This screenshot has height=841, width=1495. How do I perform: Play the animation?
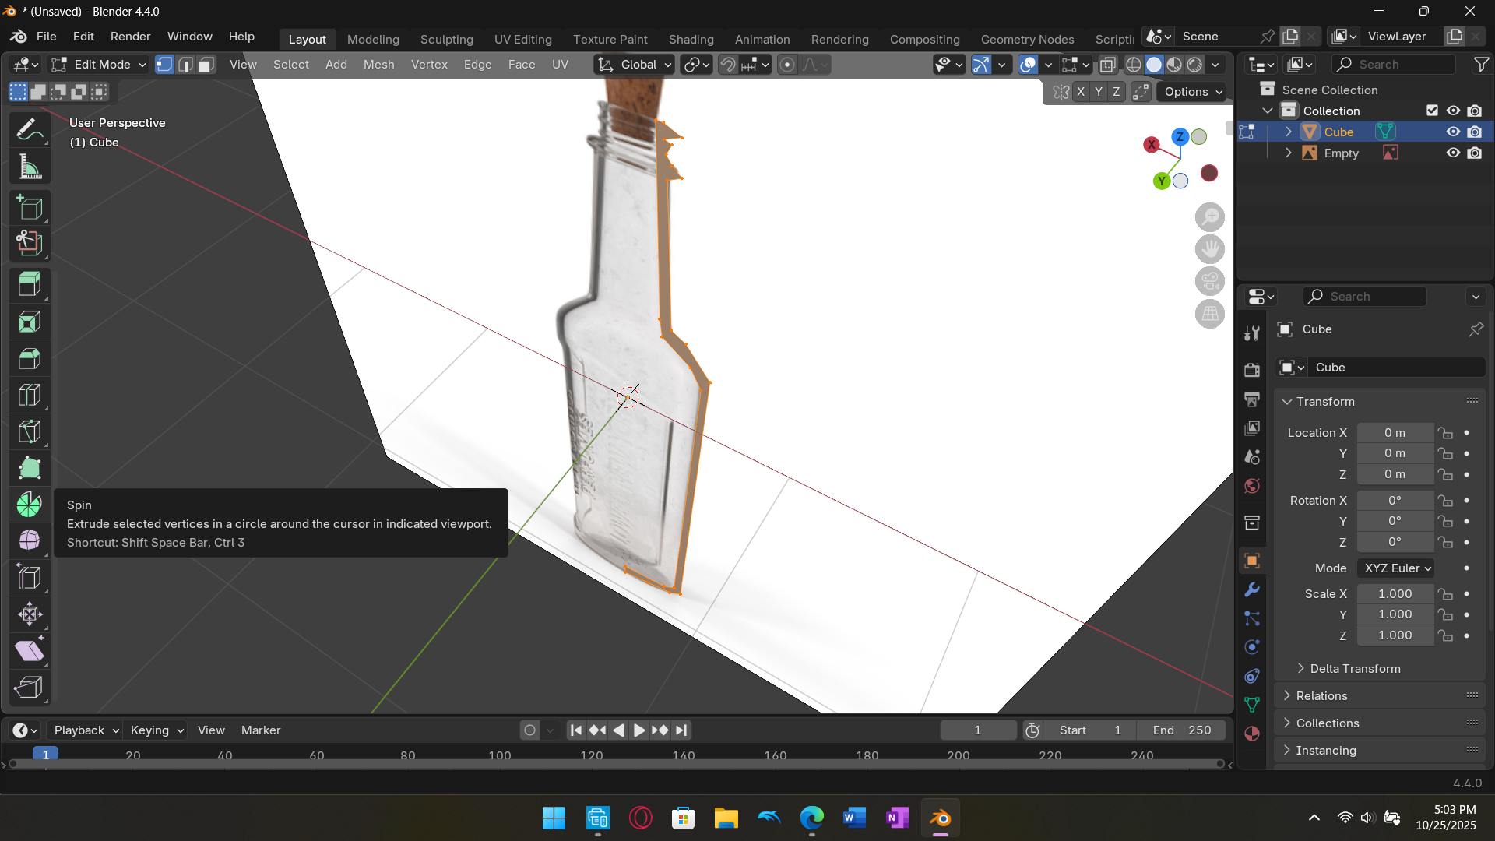click(x=638, y=730)
